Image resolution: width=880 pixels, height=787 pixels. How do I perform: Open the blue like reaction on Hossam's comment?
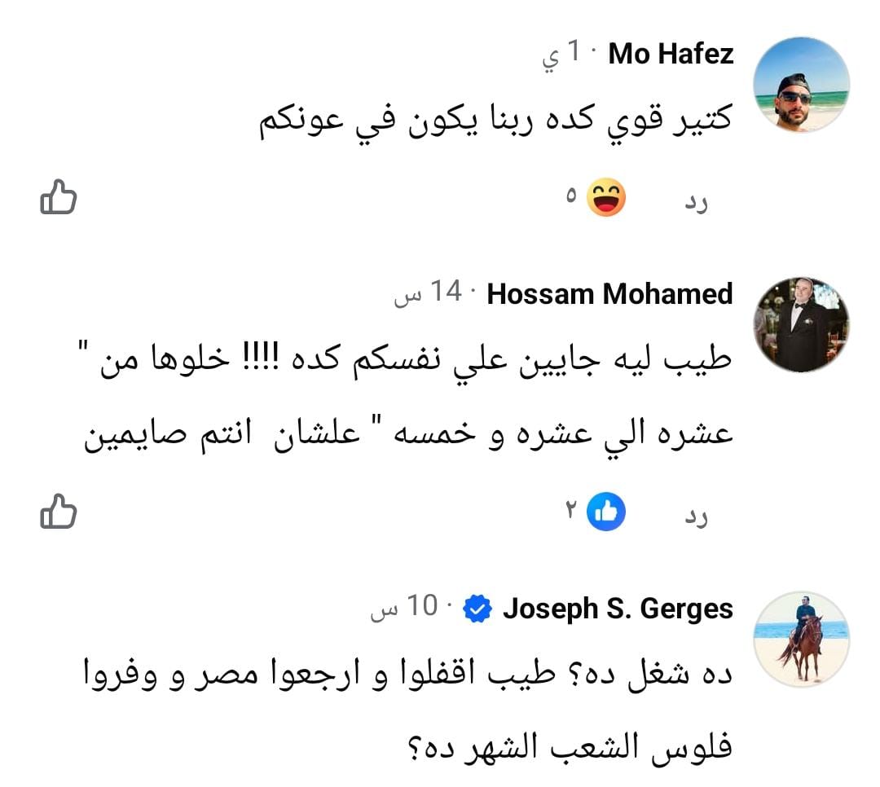606,512
